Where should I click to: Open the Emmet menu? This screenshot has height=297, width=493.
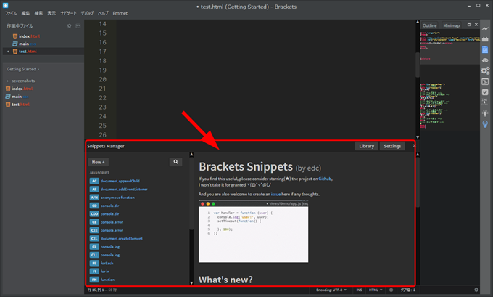tap(120, 13)
